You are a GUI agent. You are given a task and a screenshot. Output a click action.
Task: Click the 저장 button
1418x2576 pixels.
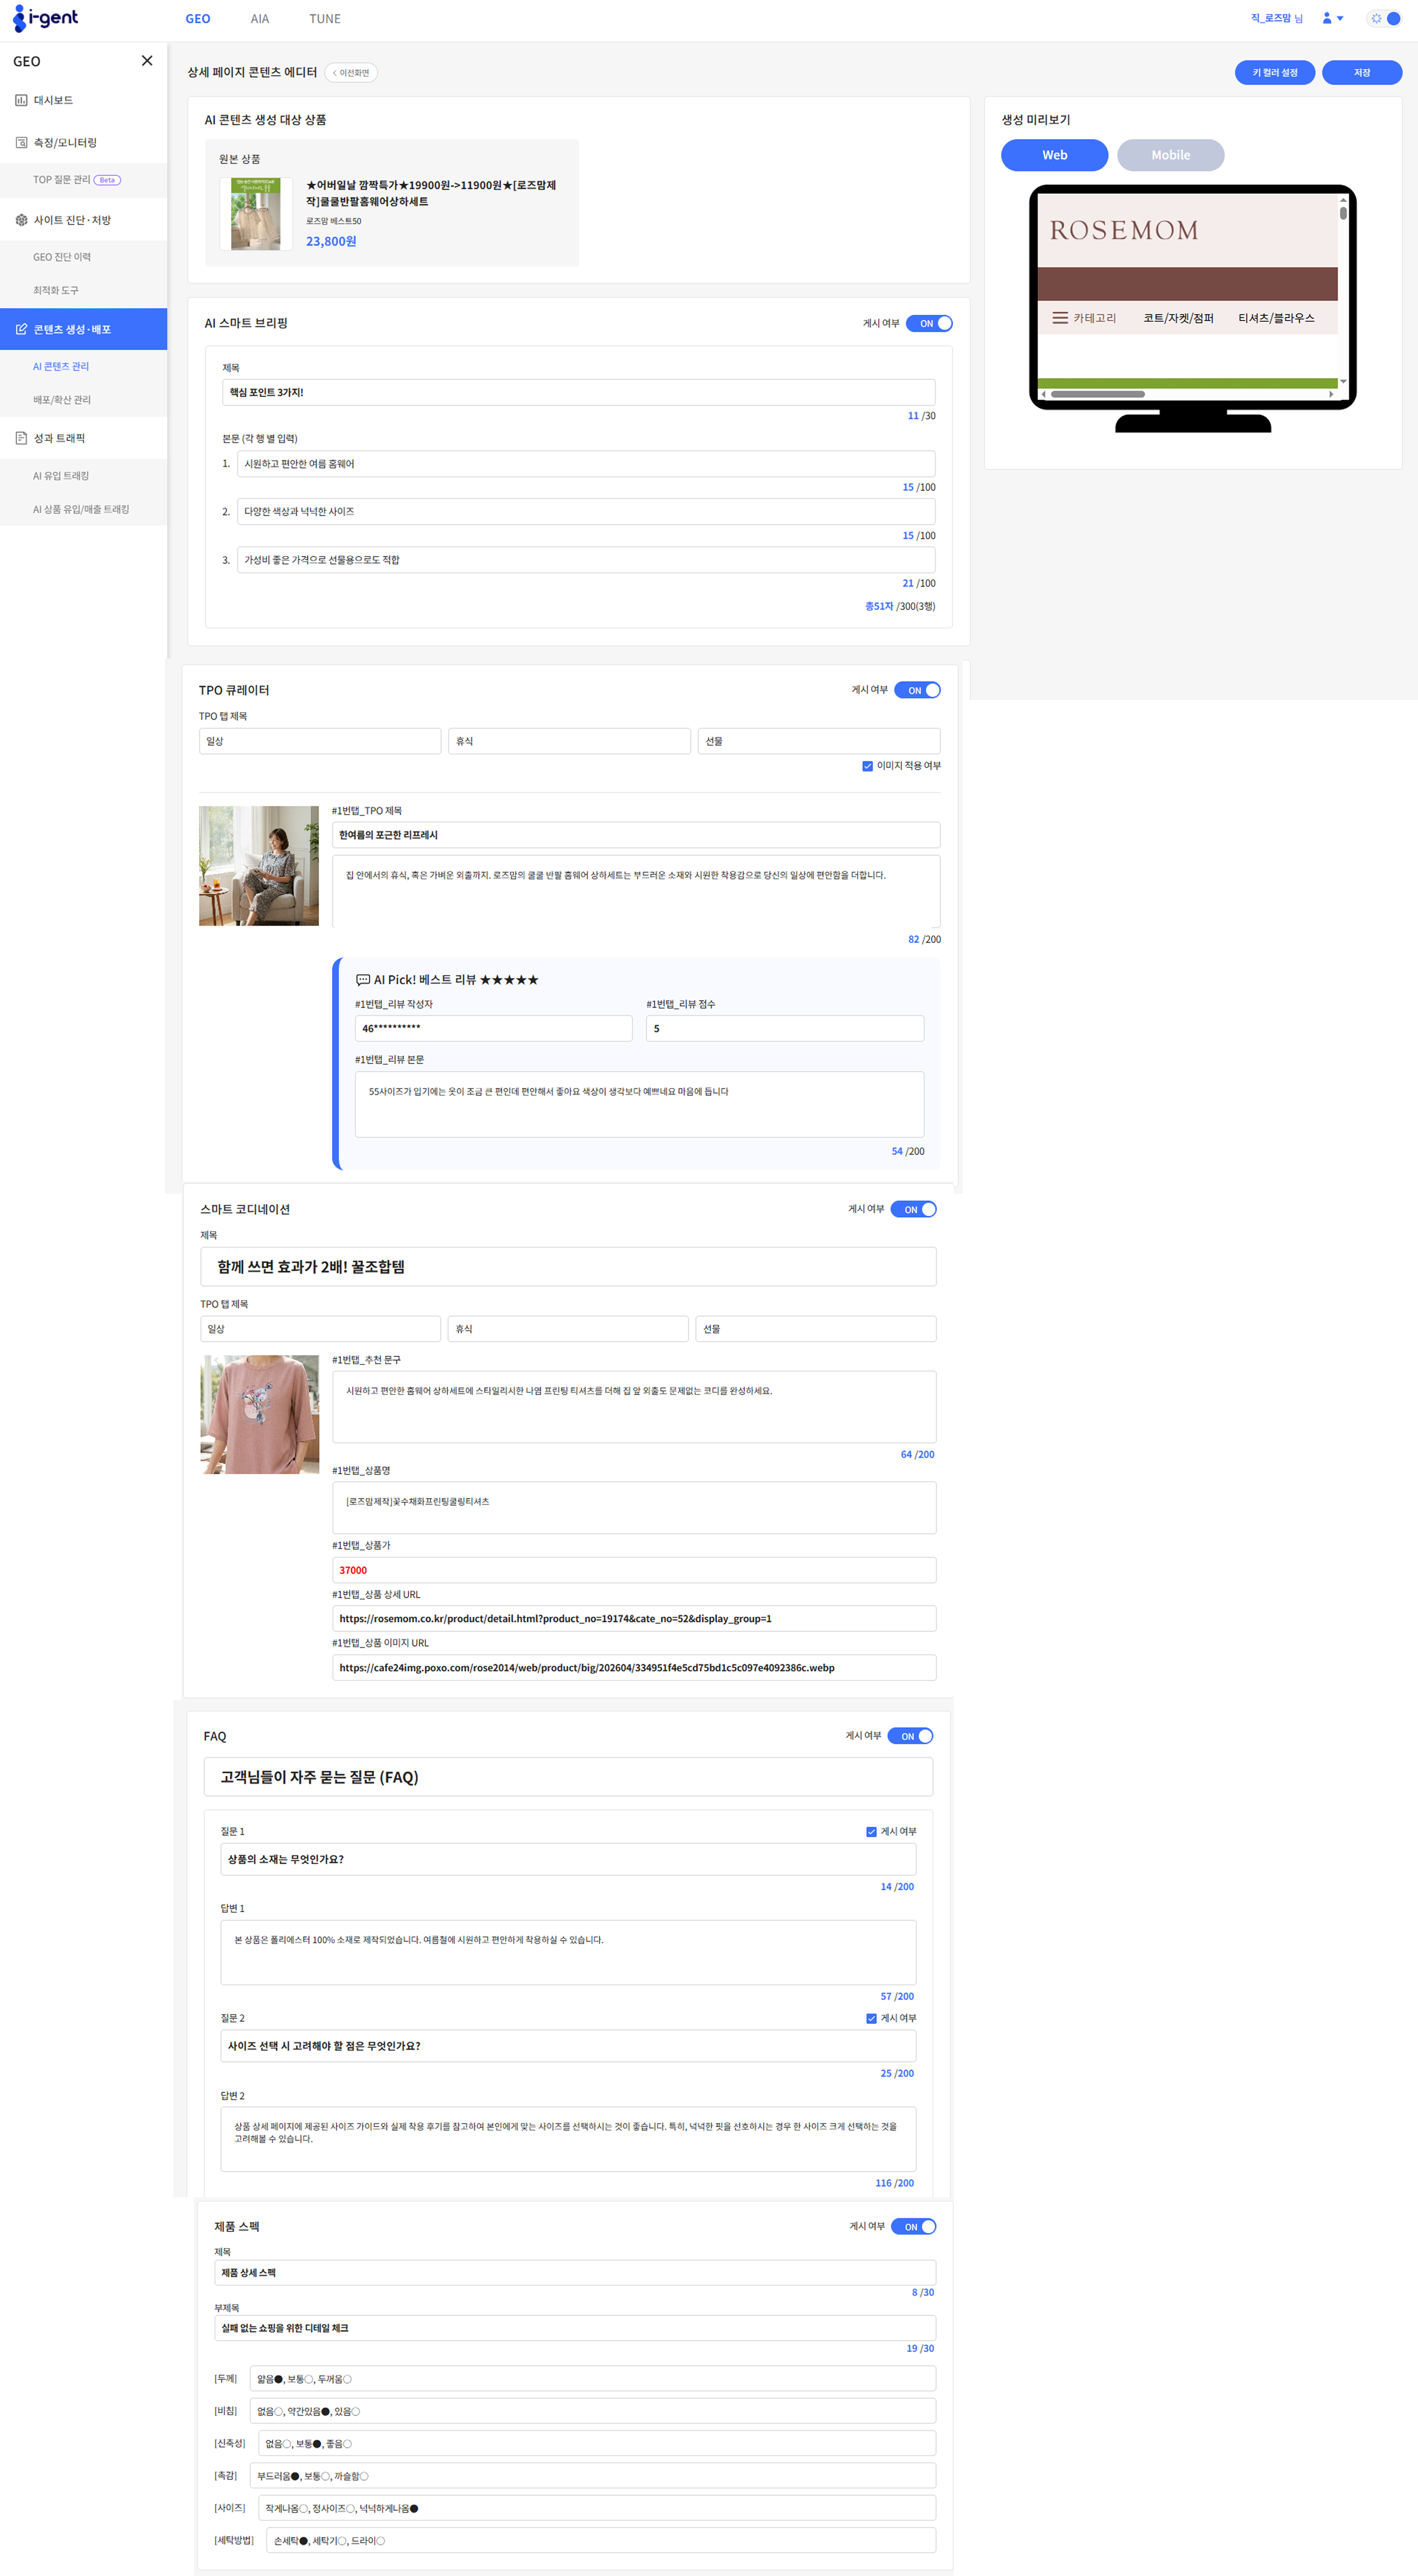tap(1361, 73)
